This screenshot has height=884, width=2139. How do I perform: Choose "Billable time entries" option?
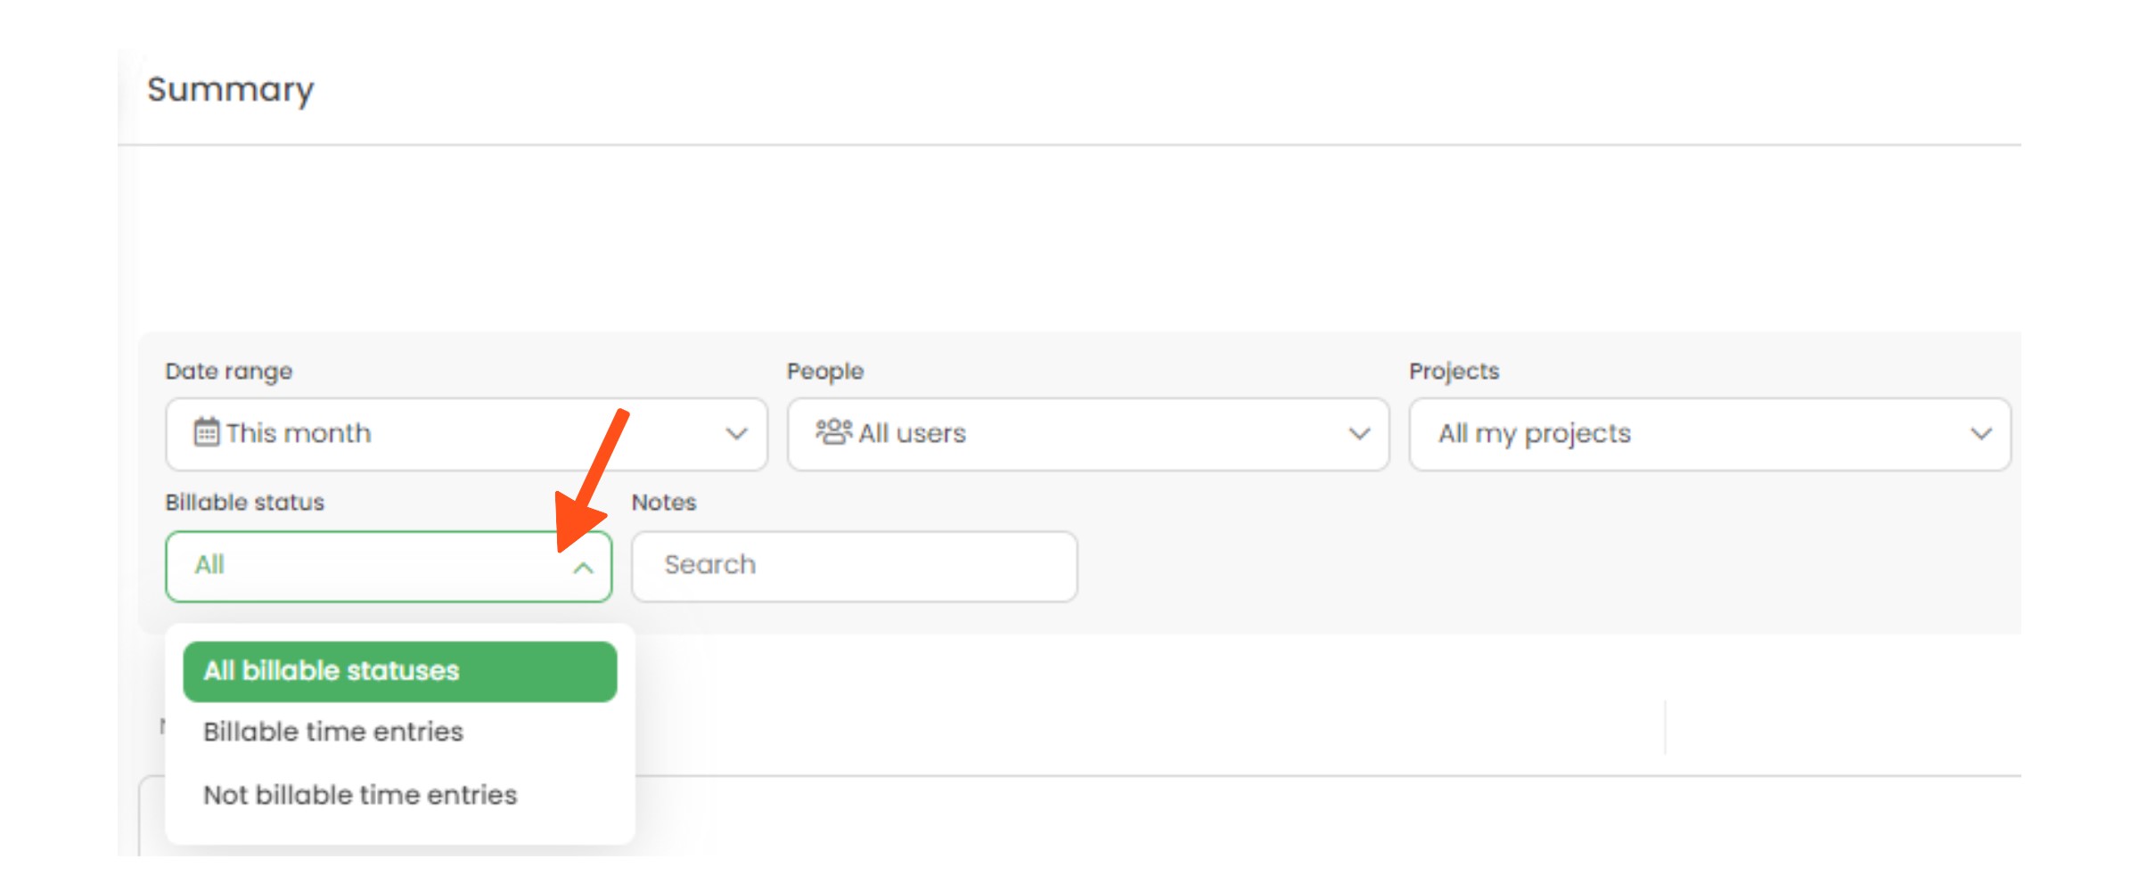pyautogui.click(x=333, y=732)
